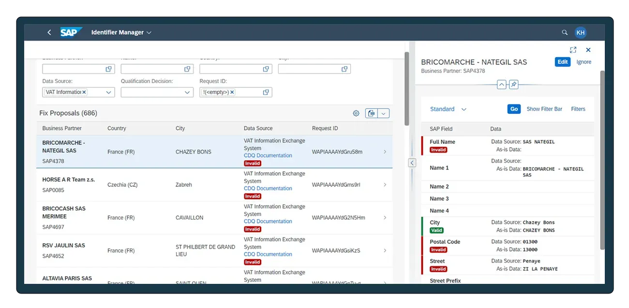Click the SAP Field column header
The width and height of the screenshot is (629, 308).
[441, 129]
